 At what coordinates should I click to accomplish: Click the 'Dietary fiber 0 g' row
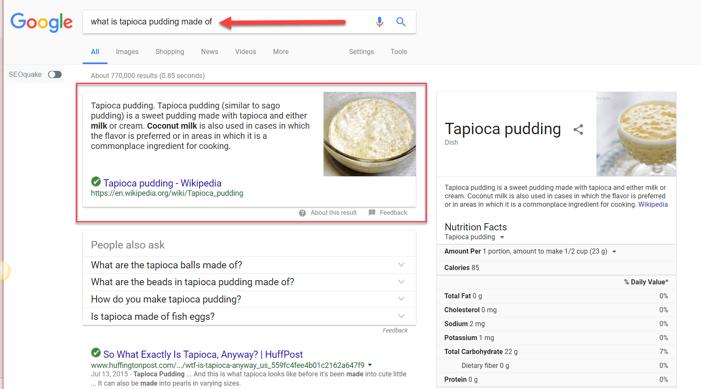click(556, 366)
